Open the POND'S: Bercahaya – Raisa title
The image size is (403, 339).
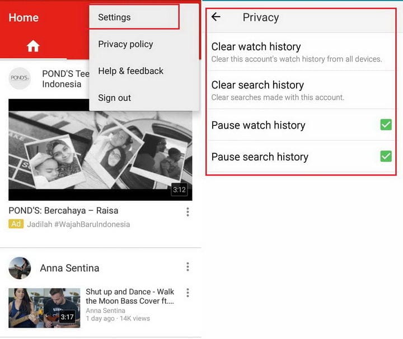[63, 210]
